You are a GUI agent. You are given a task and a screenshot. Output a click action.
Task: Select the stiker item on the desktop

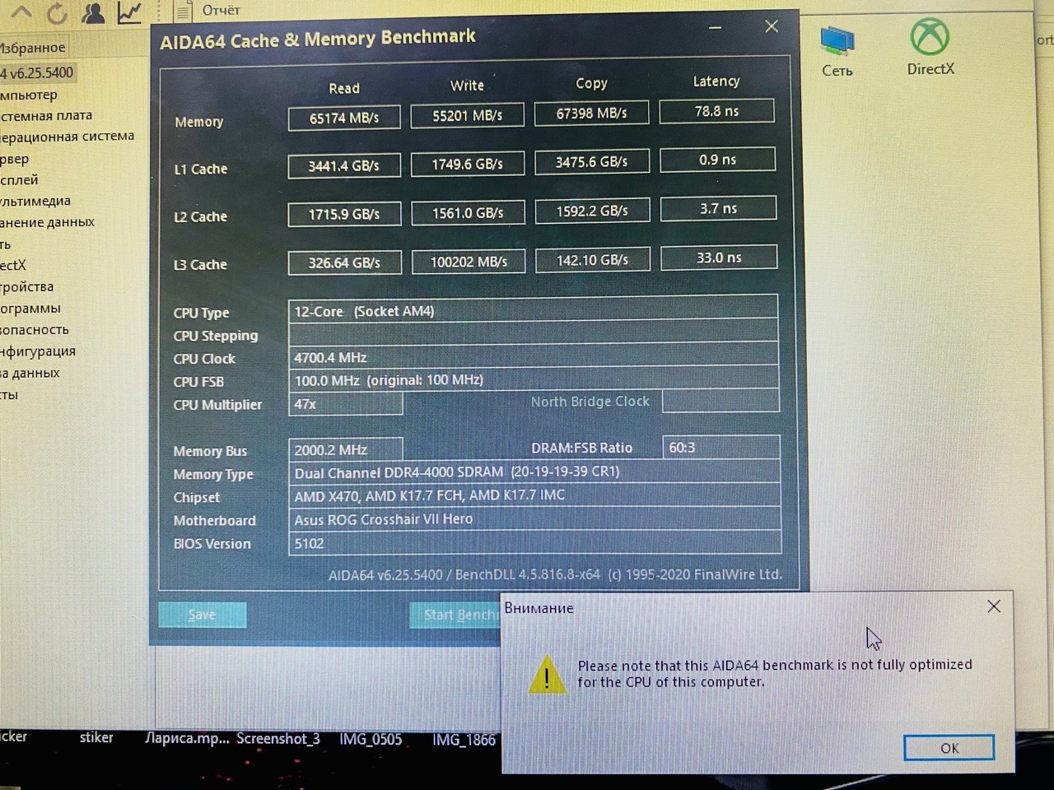[x=96, y=737]
